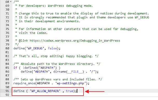158x100 pixels.
Task: Click line number 86 in the gutter
Action: (7, 72)
